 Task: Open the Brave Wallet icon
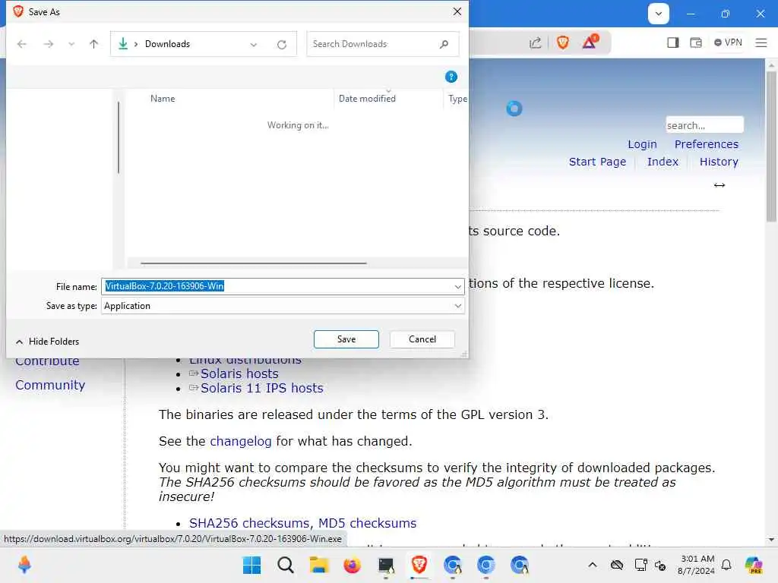696,43
